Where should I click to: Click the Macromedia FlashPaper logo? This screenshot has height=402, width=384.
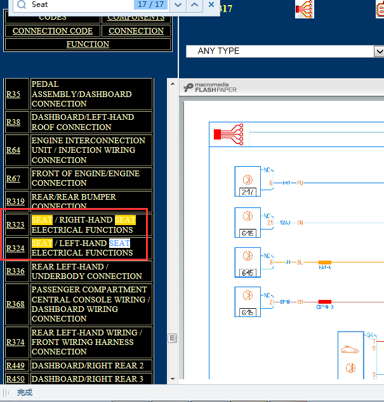pos(210,88)
